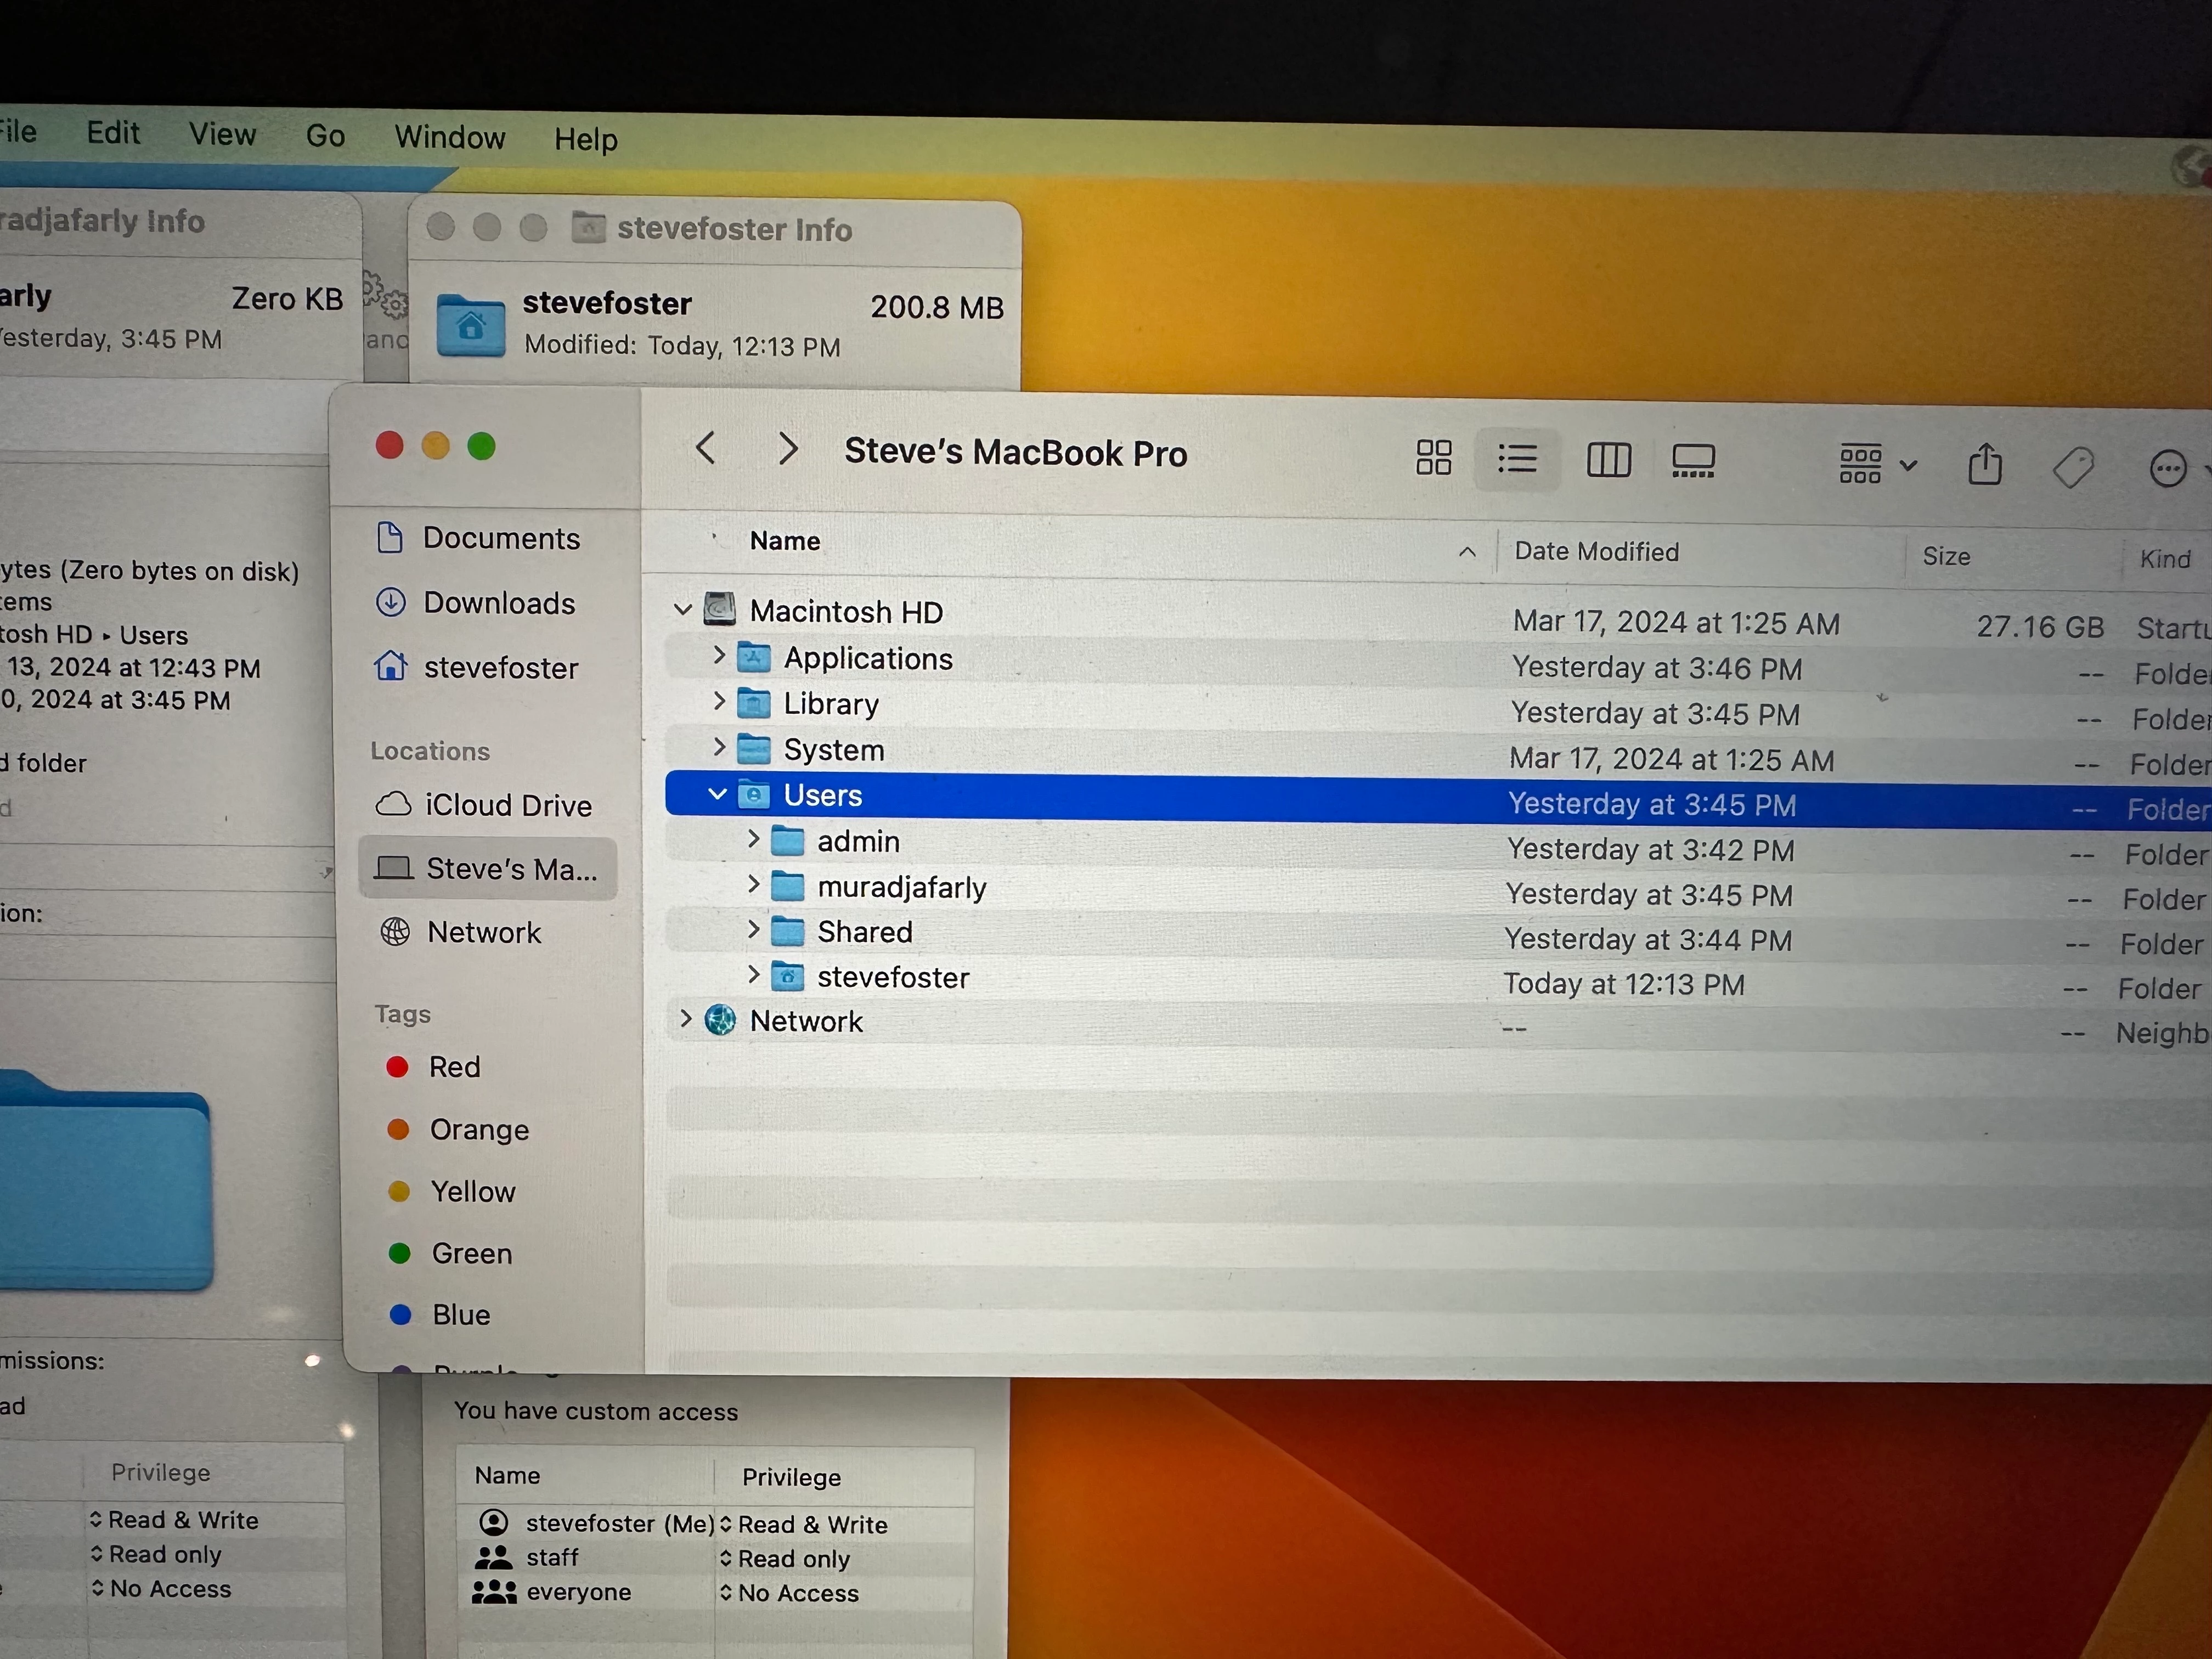Click the Share toolbar icon
The height and width of the screenshot is (1659, 2212).
[x=1985, y=465]
